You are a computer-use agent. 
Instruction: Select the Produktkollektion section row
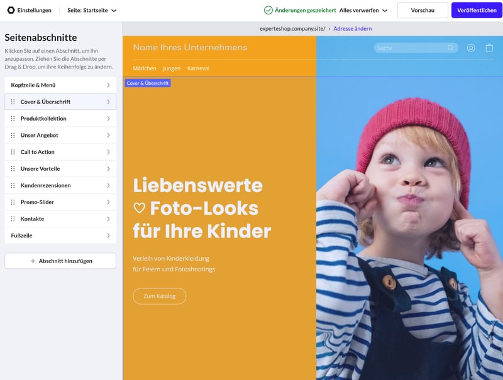point(60,119)
